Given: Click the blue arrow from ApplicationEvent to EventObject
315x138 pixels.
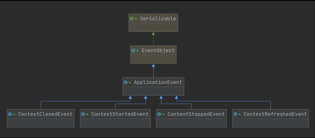Looking at the screenshot, I should [153, 71].
